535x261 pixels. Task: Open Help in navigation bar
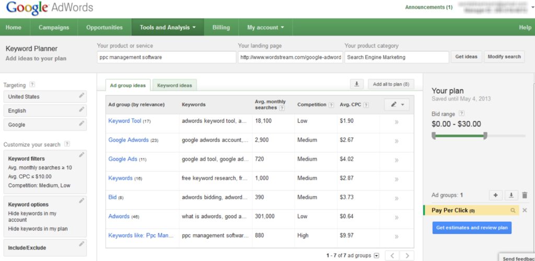point(525,27)
